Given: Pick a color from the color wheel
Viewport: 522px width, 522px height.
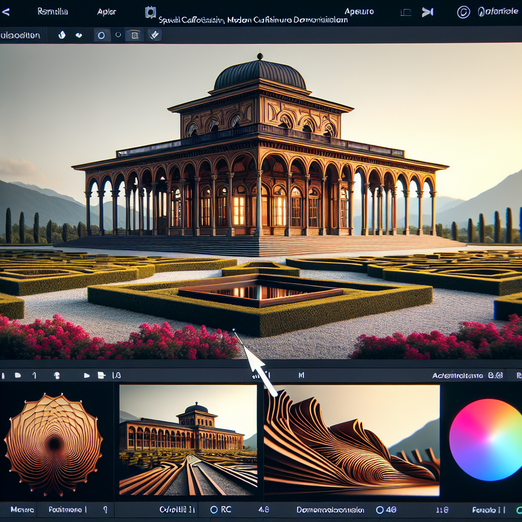Looking at the screenshot, I should coord(485,439).
